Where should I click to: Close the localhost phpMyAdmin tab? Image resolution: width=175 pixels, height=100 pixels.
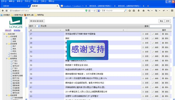click(86, 6)
